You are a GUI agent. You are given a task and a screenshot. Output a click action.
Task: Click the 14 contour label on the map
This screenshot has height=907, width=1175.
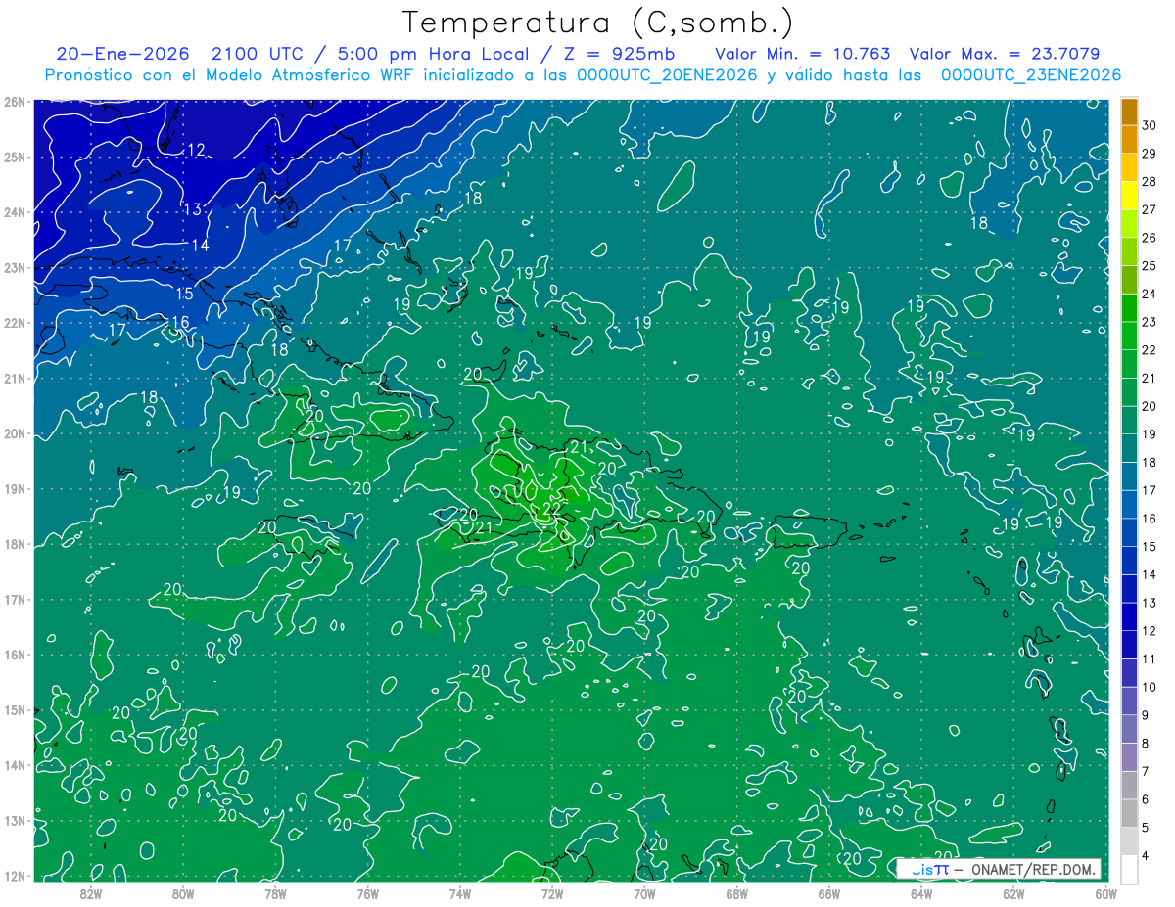click(200, 245)
